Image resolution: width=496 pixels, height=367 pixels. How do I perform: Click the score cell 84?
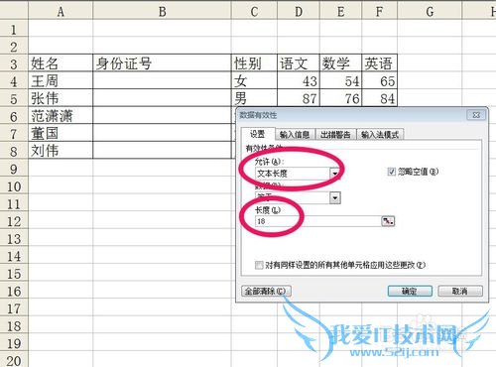pyautogui.click(x=379, y=98)
